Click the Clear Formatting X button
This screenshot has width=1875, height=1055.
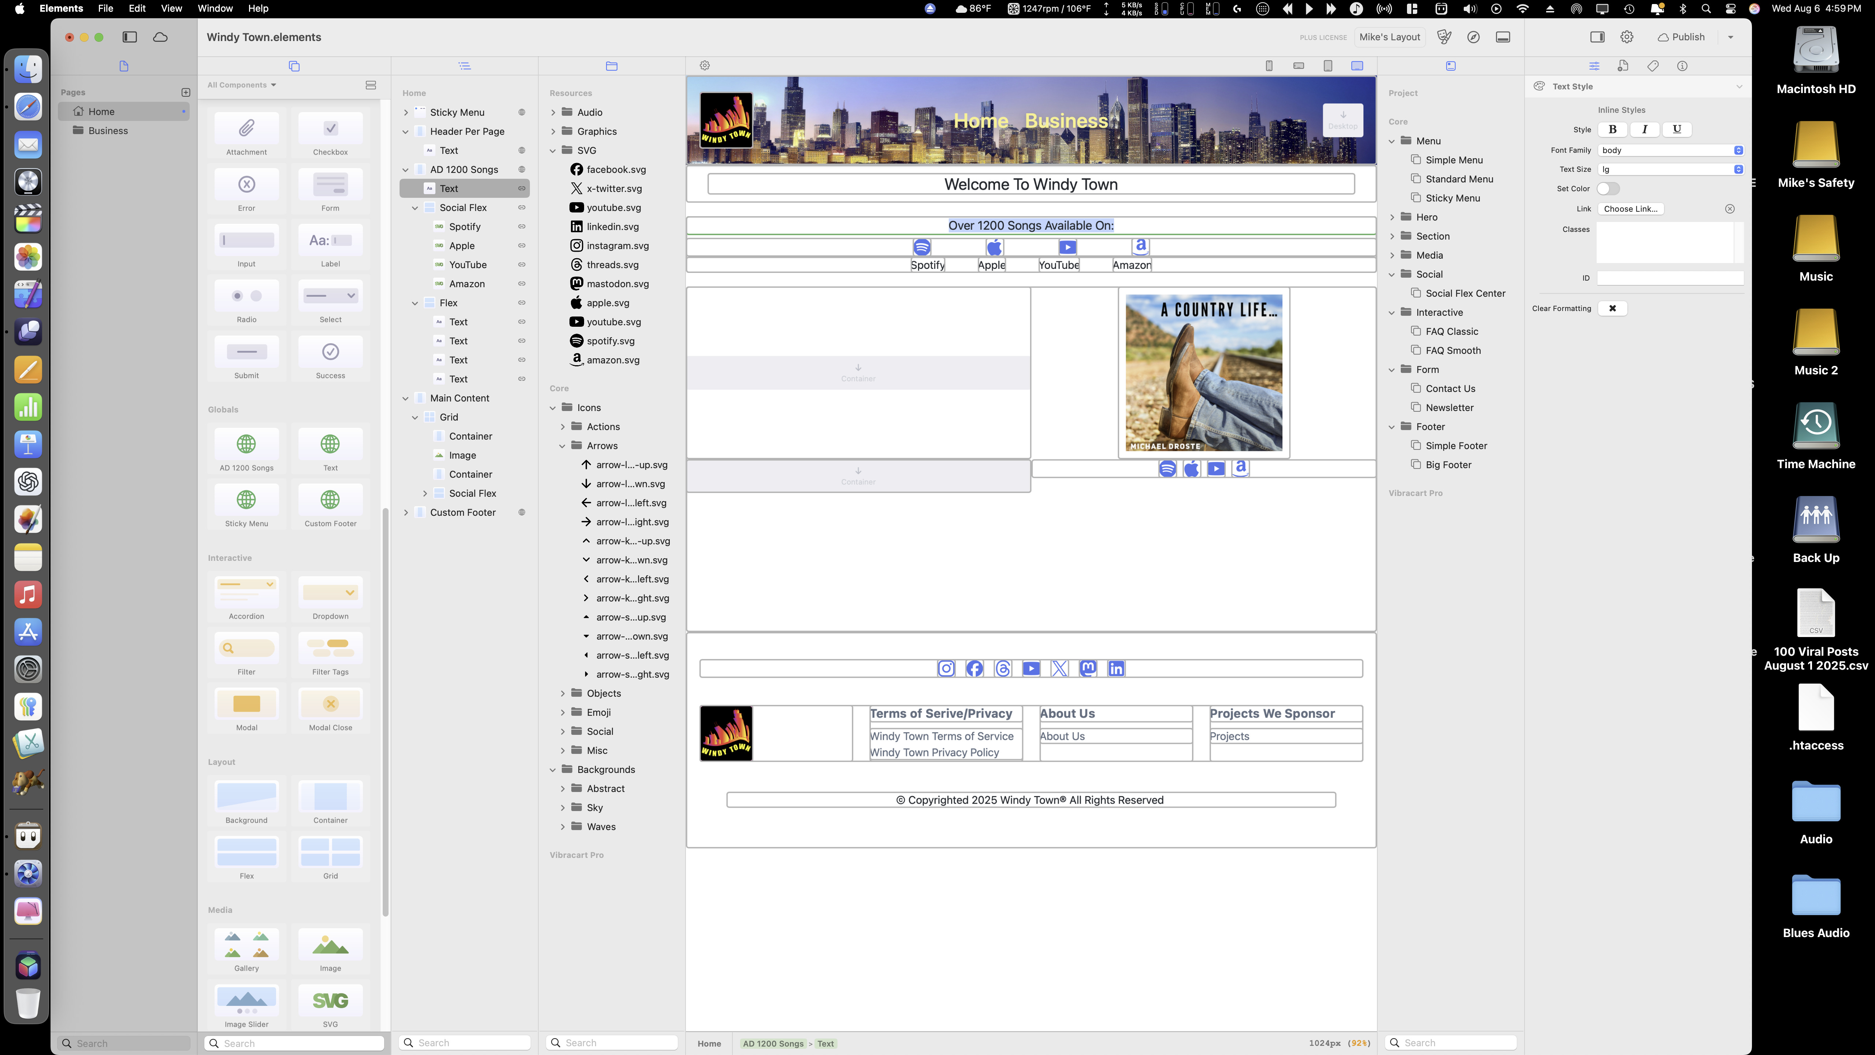pyautogui.click(x=1612, y=309)
